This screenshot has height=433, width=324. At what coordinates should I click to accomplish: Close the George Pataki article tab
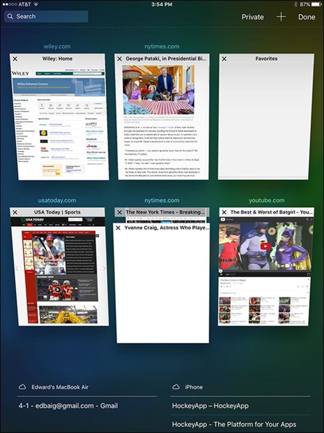click(x=120, y=59)
